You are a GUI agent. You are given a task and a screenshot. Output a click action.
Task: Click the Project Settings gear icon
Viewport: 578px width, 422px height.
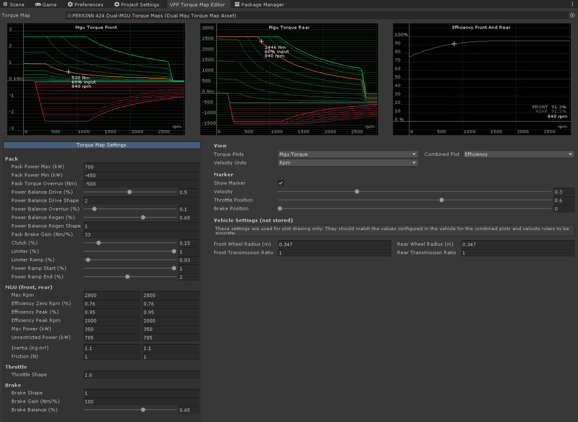tap(117, 4)
